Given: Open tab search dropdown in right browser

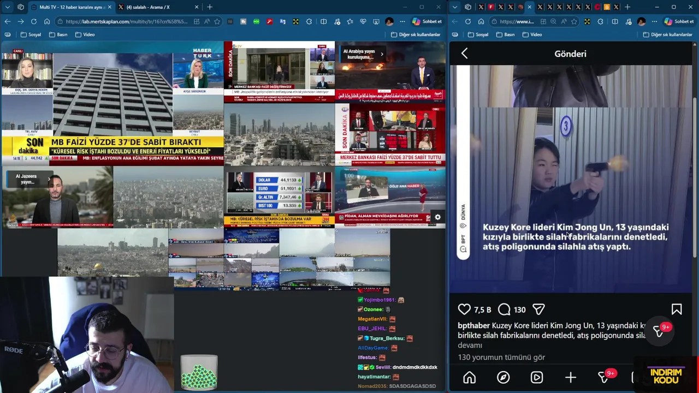Looking at the screenshot, I should [454, 7].
